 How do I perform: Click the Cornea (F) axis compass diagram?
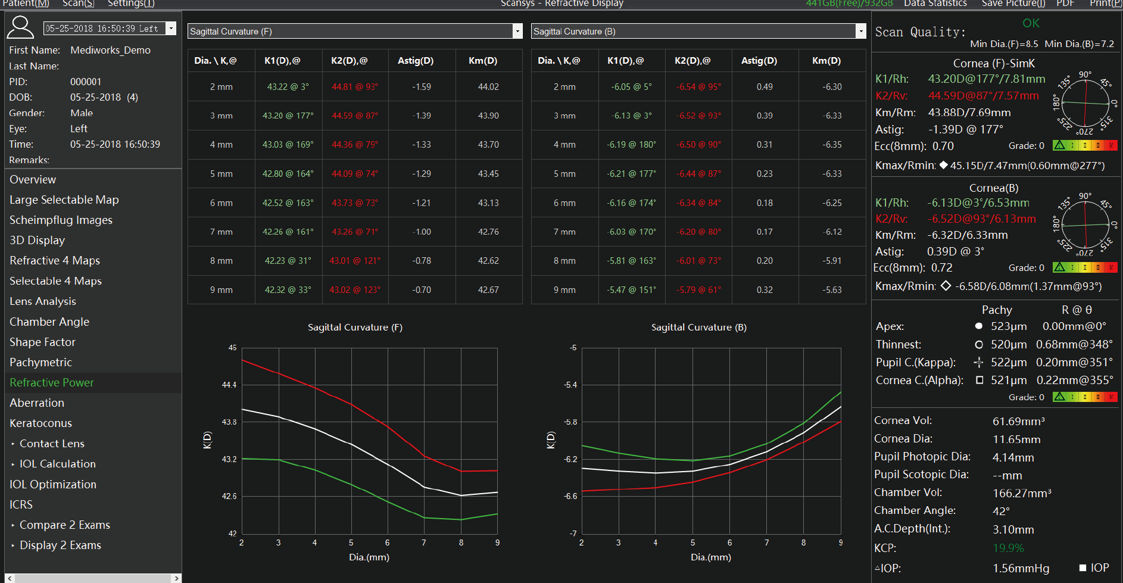point(1085,103)
